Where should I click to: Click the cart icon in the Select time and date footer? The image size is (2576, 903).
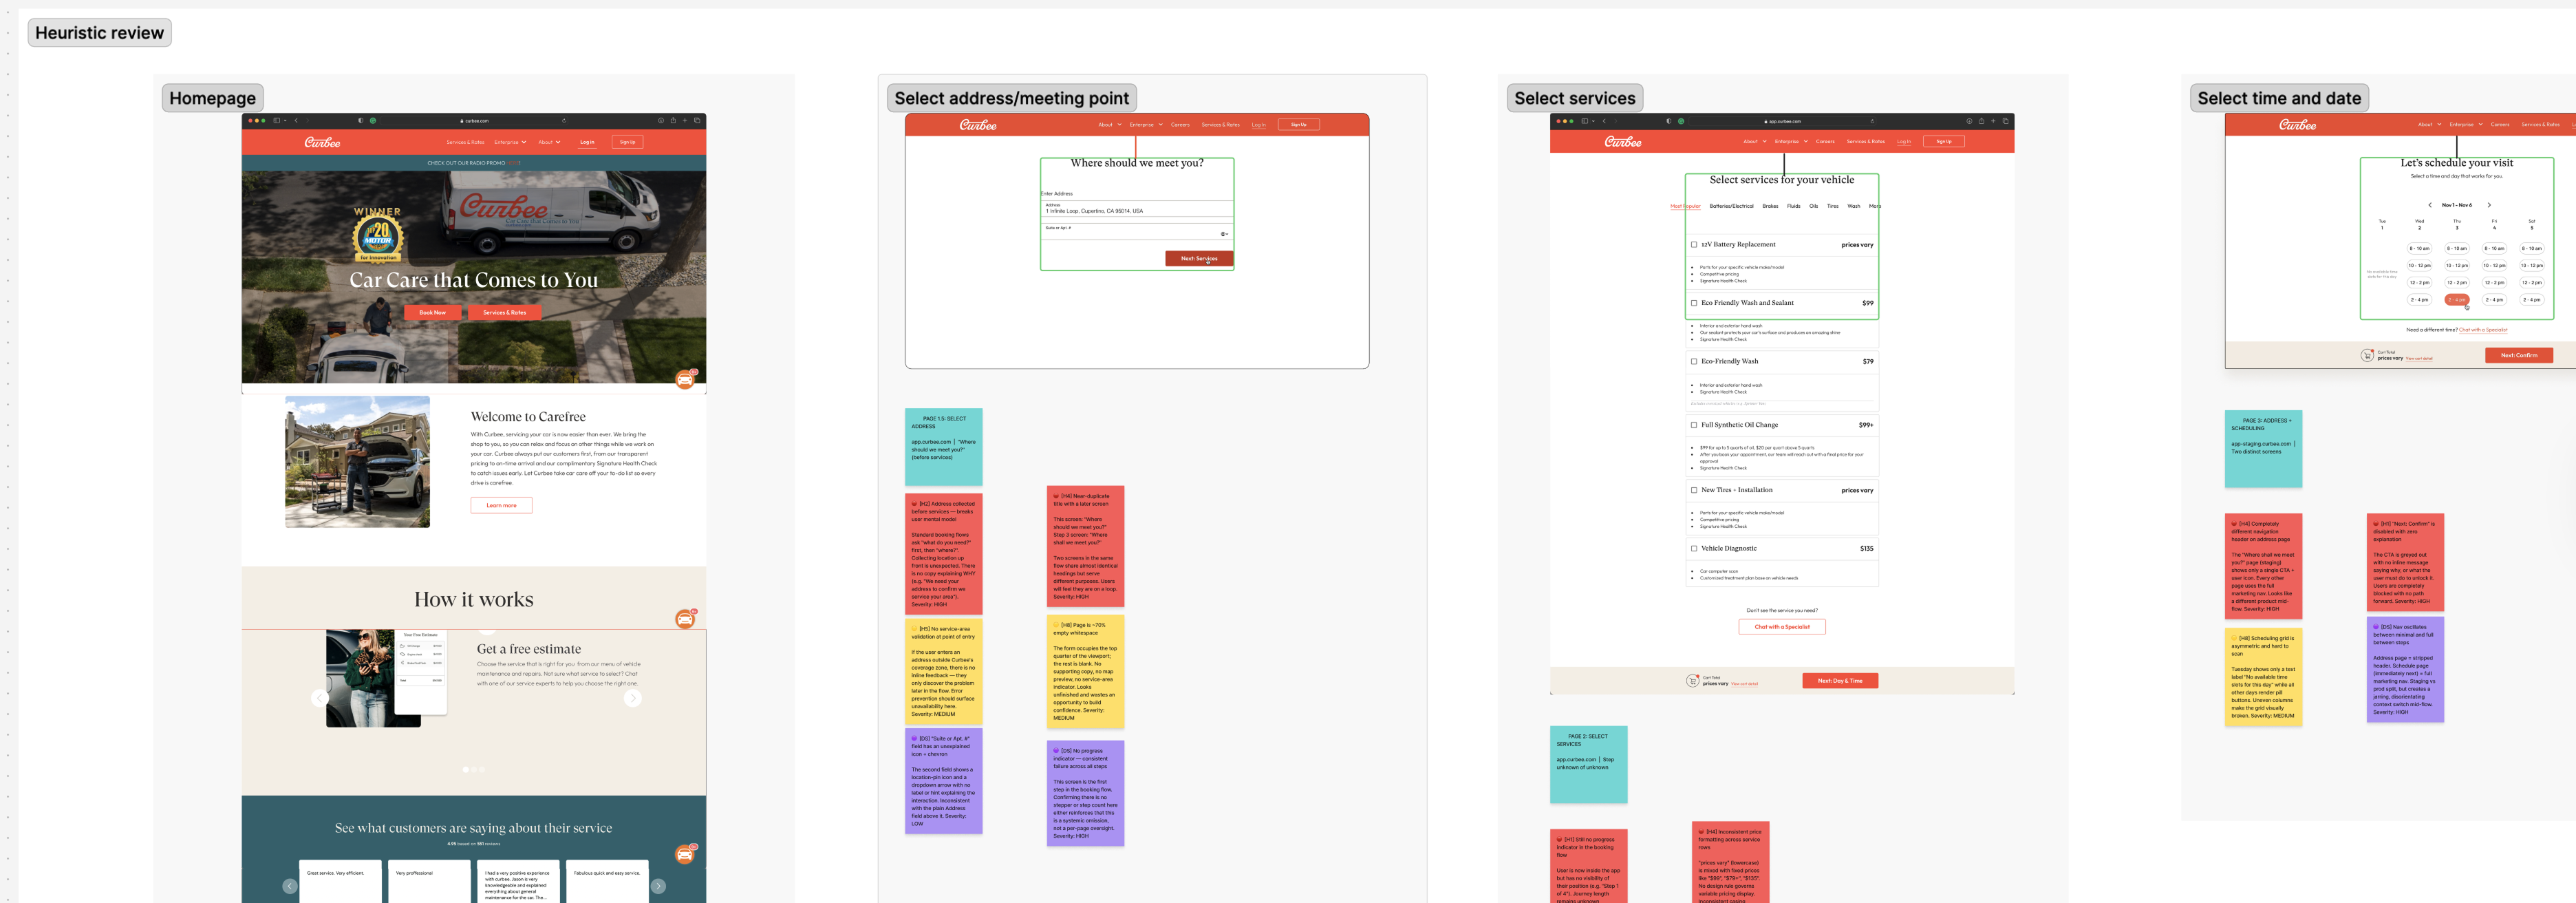point(2367,355)
